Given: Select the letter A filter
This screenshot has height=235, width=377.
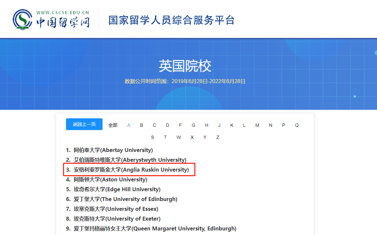Looking at the screenshot, I should 129,125.
